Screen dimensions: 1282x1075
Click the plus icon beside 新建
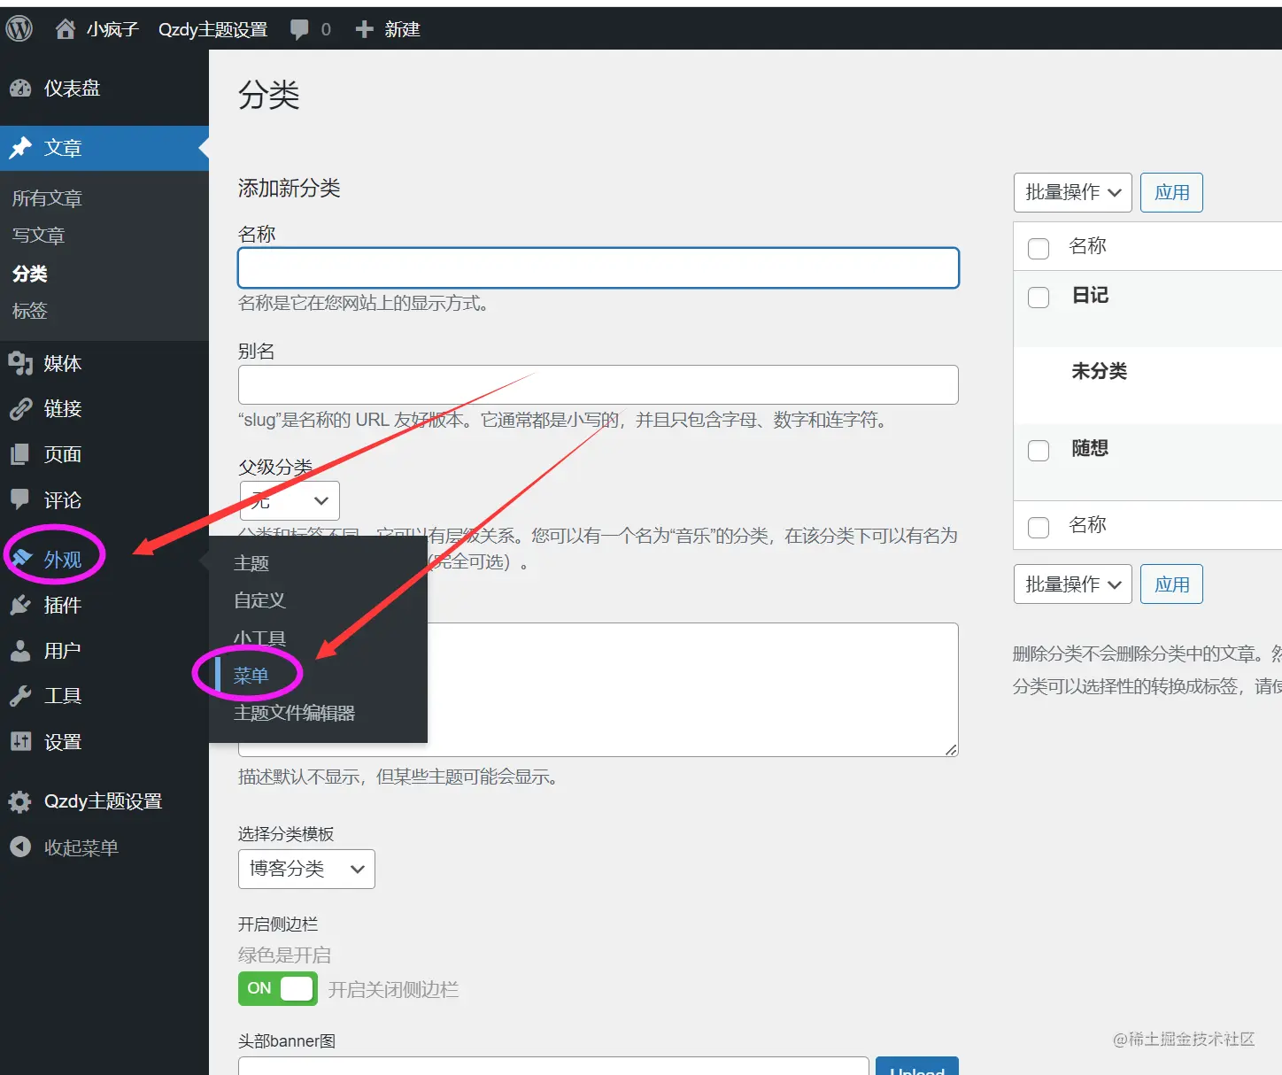pos(364,29)
